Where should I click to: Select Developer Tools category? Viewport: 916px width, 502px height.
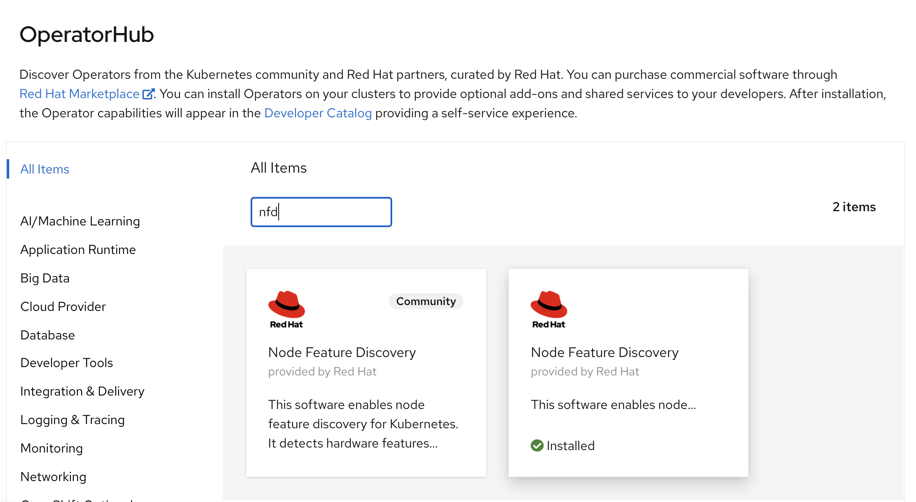67,363
